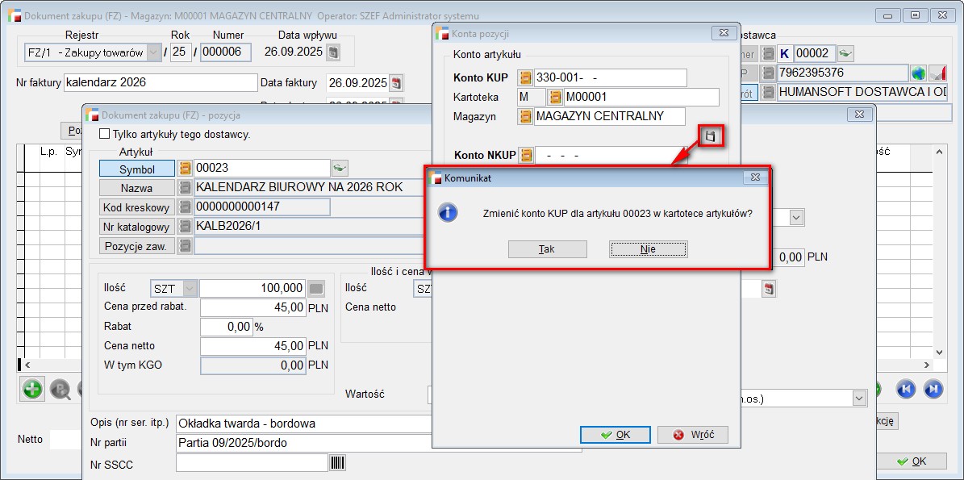Image resolution: width=964 pixels, height=480 pixels.
Task: Open the calendar next to Data faktury
Action: click(395, 83)
